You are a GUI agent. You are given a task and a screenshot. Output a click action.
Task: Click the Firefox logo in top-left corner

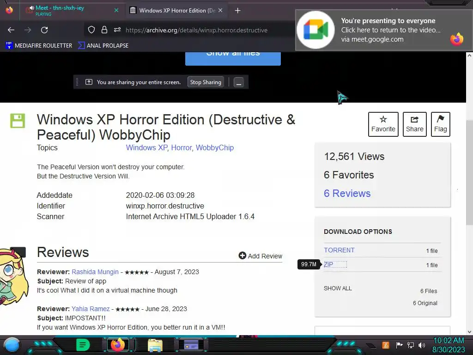click(9, 10)
